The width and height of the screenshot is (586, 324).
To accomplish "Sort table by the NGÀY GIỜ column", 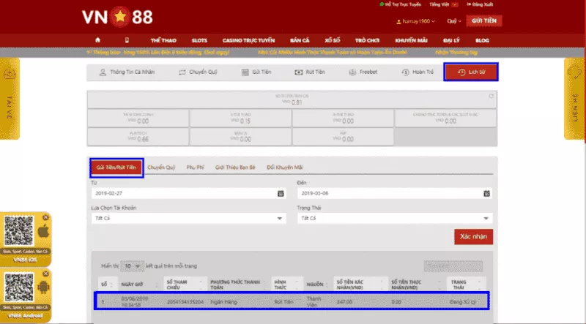I will [x=140, y=285].
